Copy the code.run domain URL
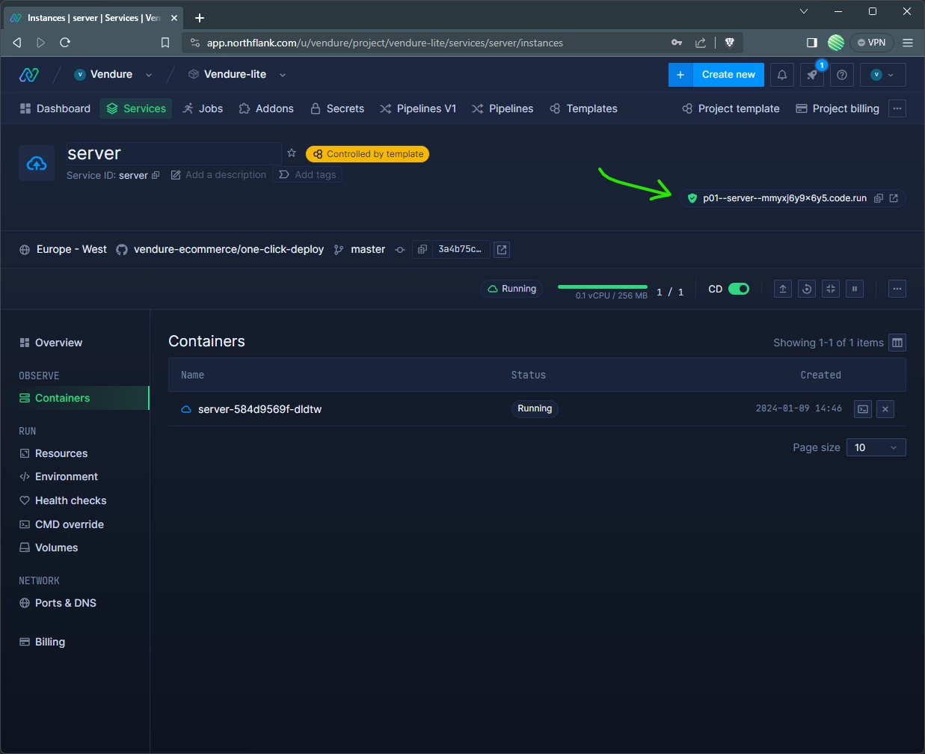The image size is (925, 754). pos(879,198)
